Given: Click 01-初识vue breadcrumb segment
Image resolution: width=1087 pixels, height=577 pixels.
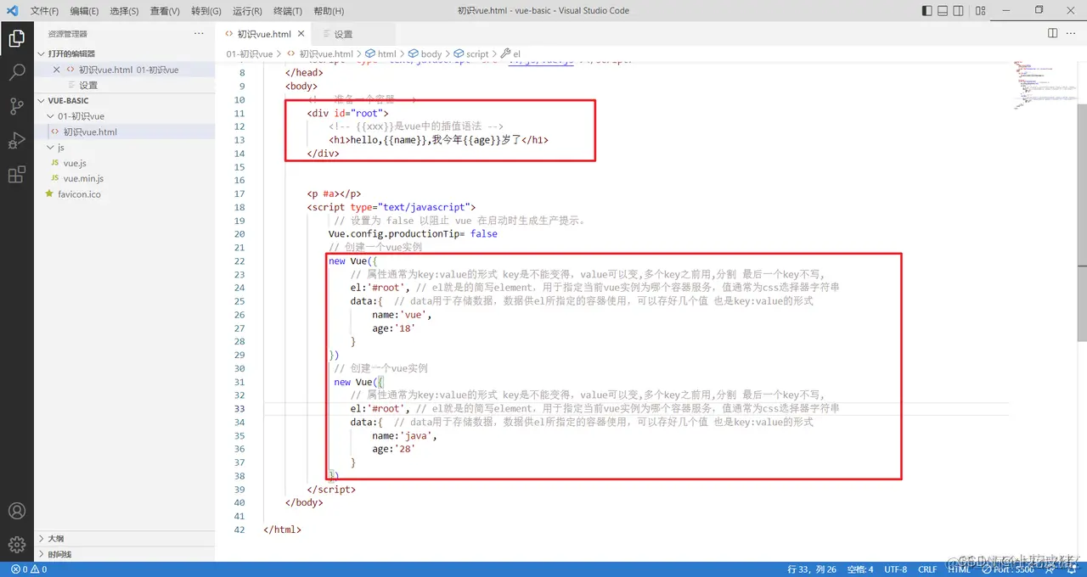Looking at the screenshot, I should [250, 53].
